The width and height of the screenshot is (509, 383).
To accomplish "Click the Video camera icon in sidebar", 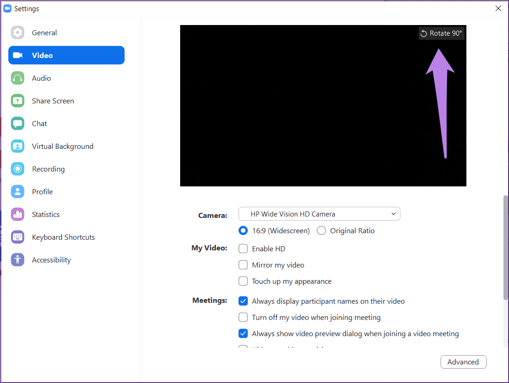I will (x=18, y=55).
